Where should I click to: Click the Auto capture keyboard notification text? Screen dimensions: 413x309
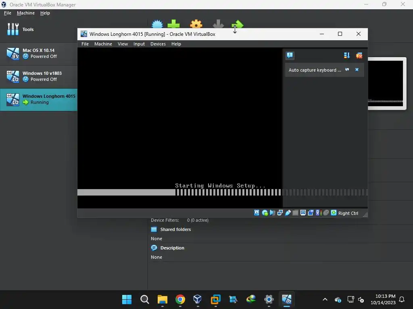[315, 70]
